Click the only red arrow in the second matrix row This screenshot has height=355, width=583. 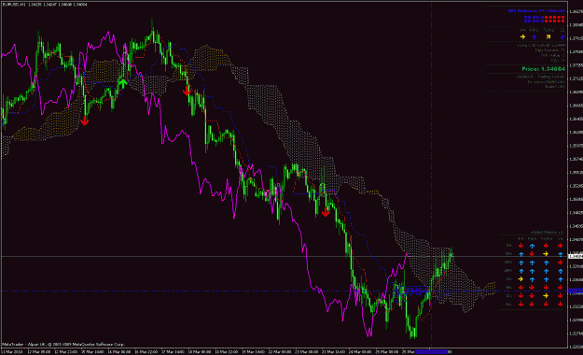(532, 254)
